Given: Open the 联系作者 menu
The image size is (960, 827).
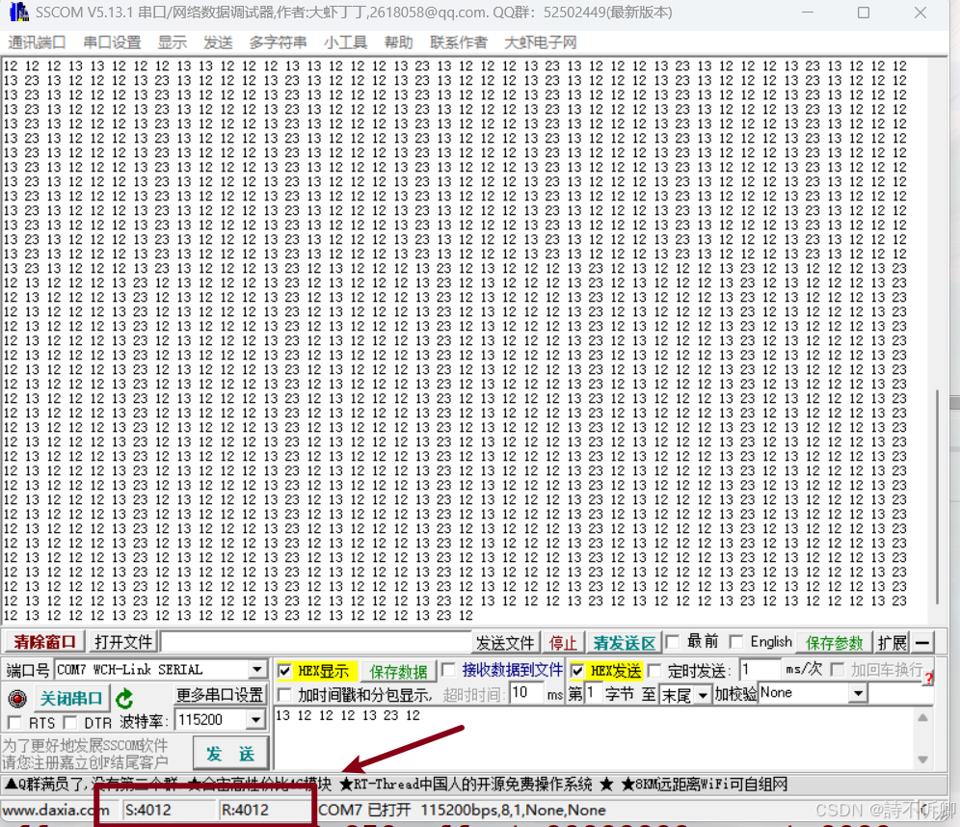Looking at the screenshot, I should pyautogui.click(x=459, y=42).
